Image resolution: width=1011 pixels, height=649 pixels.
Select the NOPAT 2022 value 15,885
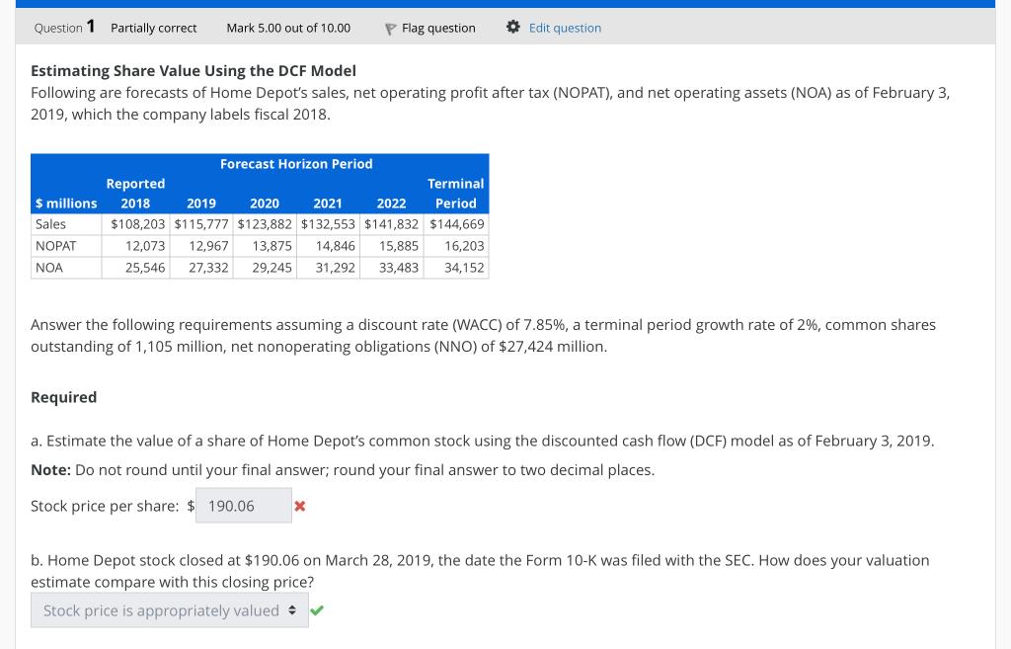tap(399, 246)
